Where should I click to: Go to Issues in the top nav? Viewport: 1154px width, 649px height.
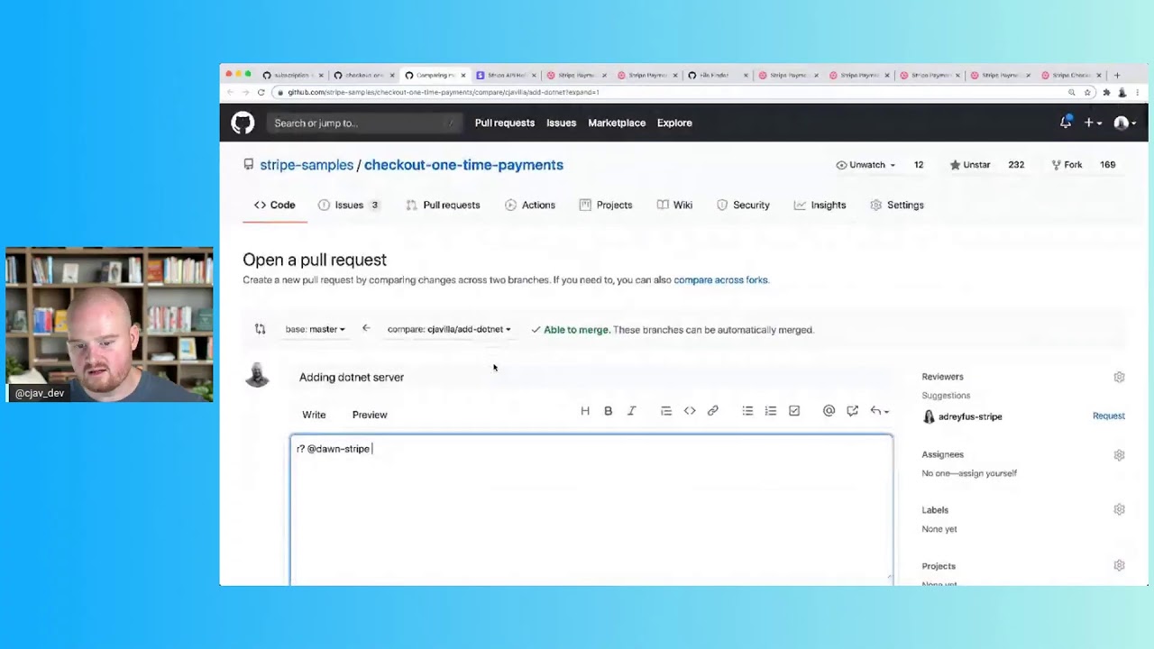[561, 123]
